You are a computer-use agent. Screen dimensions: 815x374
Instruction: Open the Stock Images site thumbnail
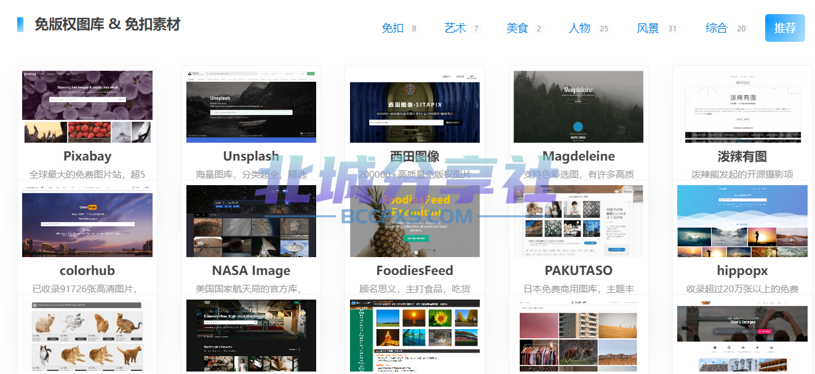point(742,336)
